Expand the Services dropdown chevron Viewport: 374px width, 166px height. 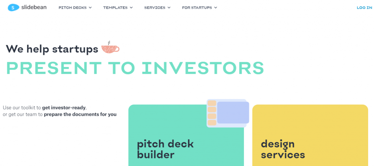click(169, 8)
